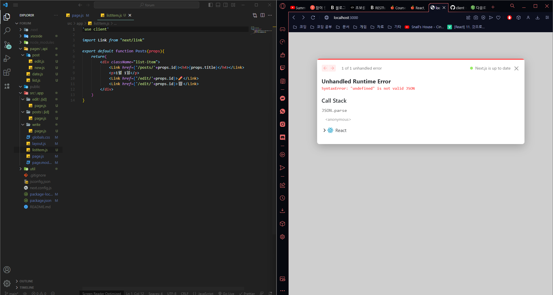The image size is (553, 295).
Task: Go back in the browser
Action: point(294,18)
